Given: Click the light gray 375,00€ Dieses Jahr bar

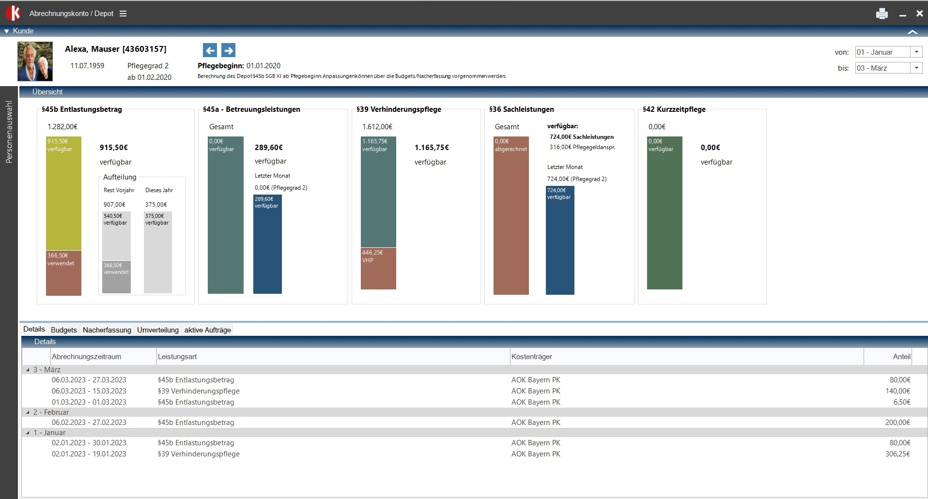Looking at the screenshot, I should tap(158, 253).
